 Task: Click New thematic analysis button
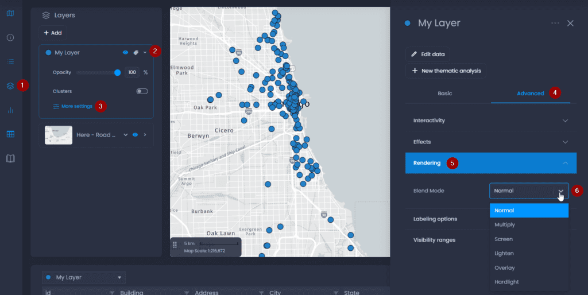pyautogui.click(x=446, y=71)
